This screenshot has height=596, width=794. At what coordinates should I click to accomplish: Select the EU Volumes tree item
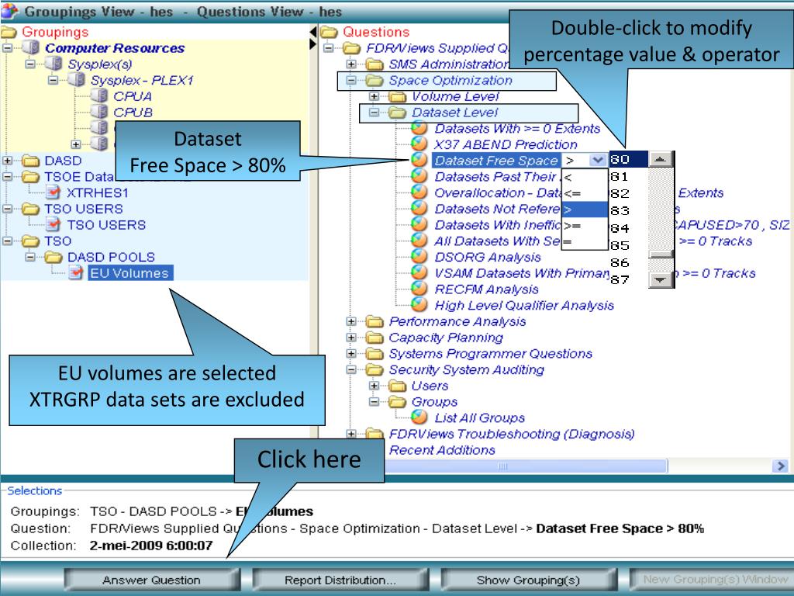[x=129, y=272]
